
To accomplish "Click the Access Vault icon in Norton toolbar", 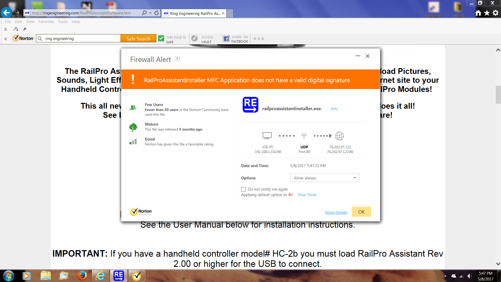I will 194,39.
